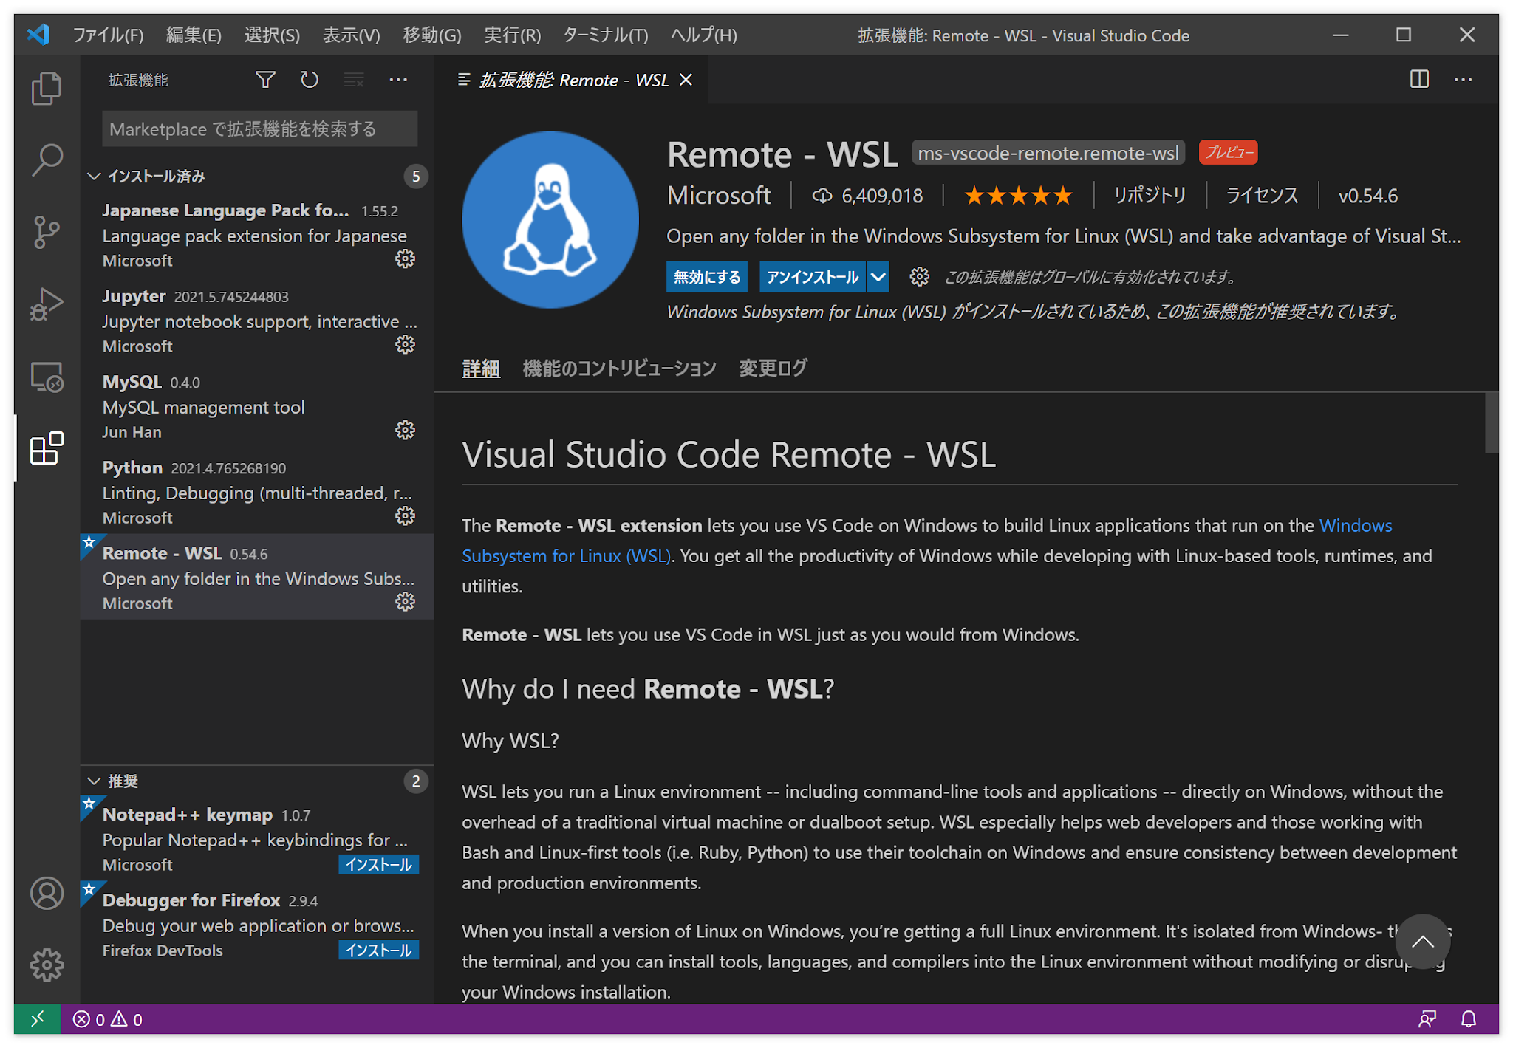
Task: Filter extensions with the funnel icon
Action: (x=264, y=79)
